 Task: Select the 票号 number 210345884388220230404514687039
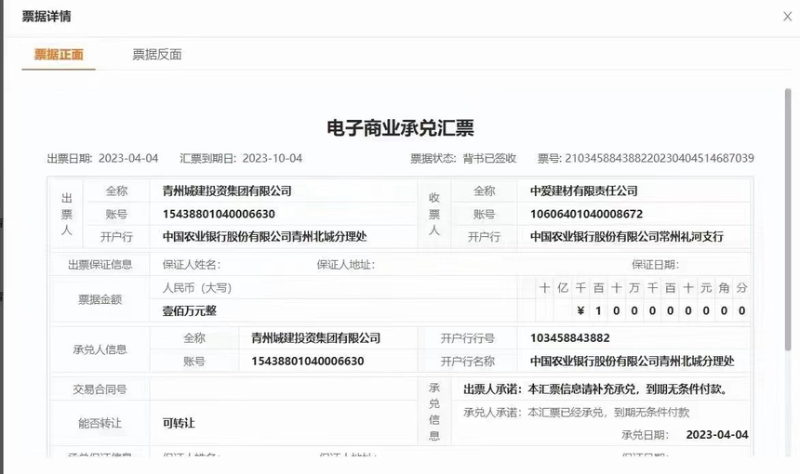pyautogui.click(x=660, y=159)
